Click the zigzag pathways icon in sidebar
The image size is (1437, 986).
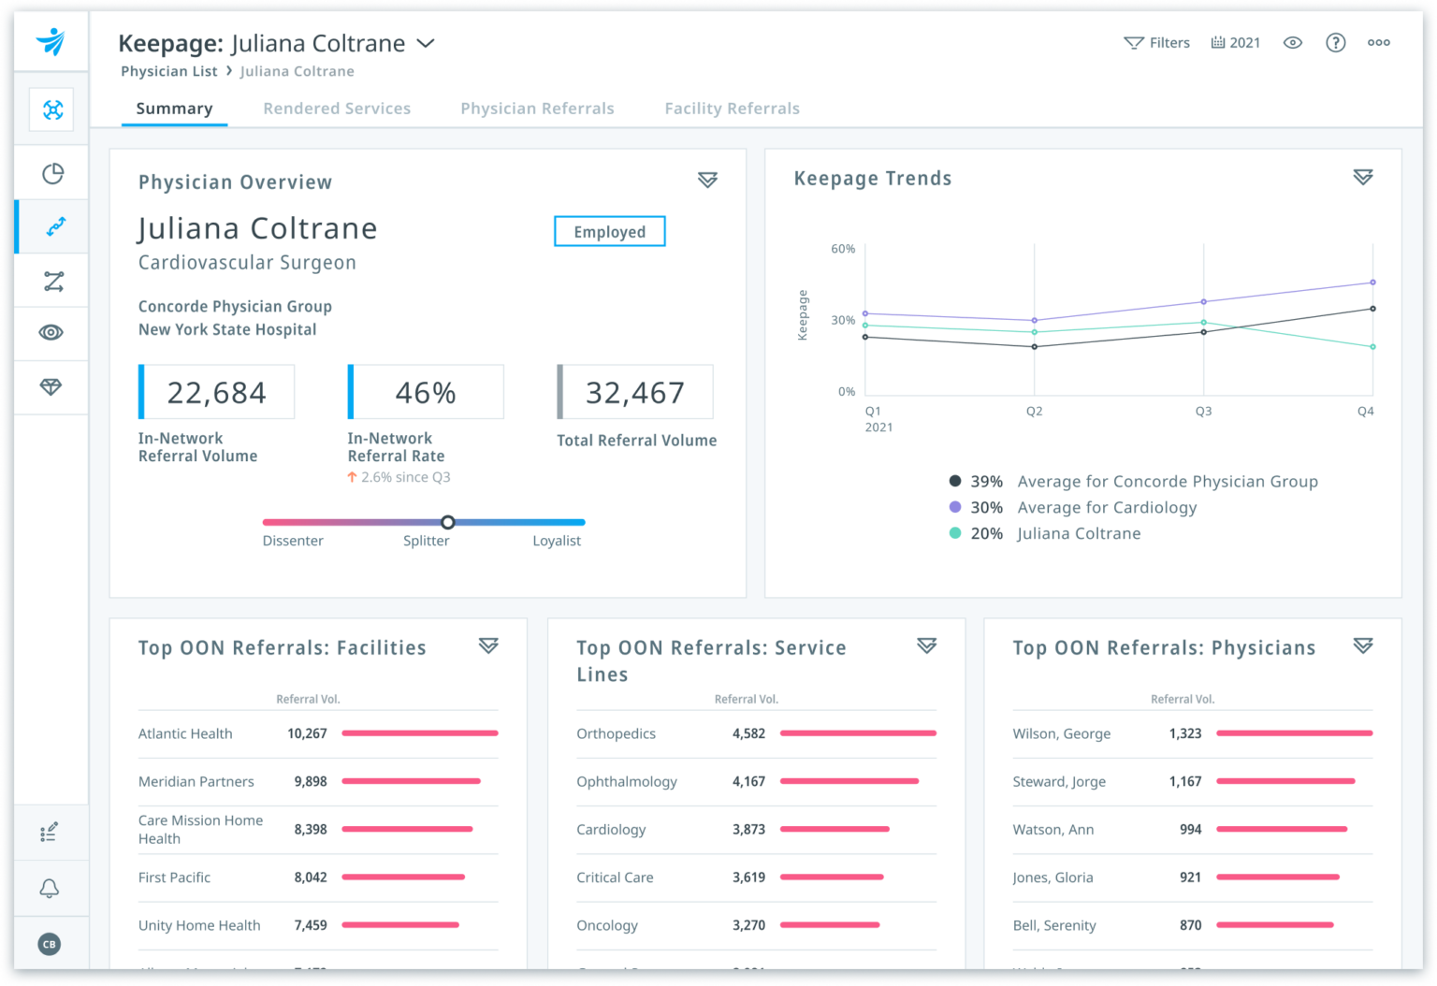(x=53, y=280)
